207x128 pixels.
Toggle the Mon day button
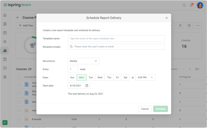click(x=81, y=78)
